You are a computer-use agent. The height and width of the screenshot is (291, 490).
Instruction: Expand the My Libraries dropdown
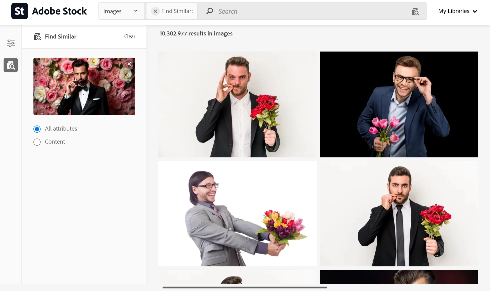point(454,11)
